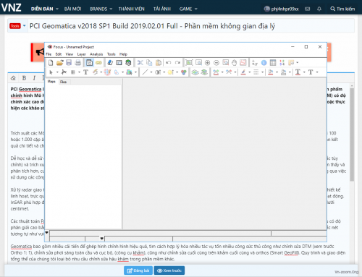Expand the Tools prefix dropdown arrow
Screen dimensions: 362x277
24,25
